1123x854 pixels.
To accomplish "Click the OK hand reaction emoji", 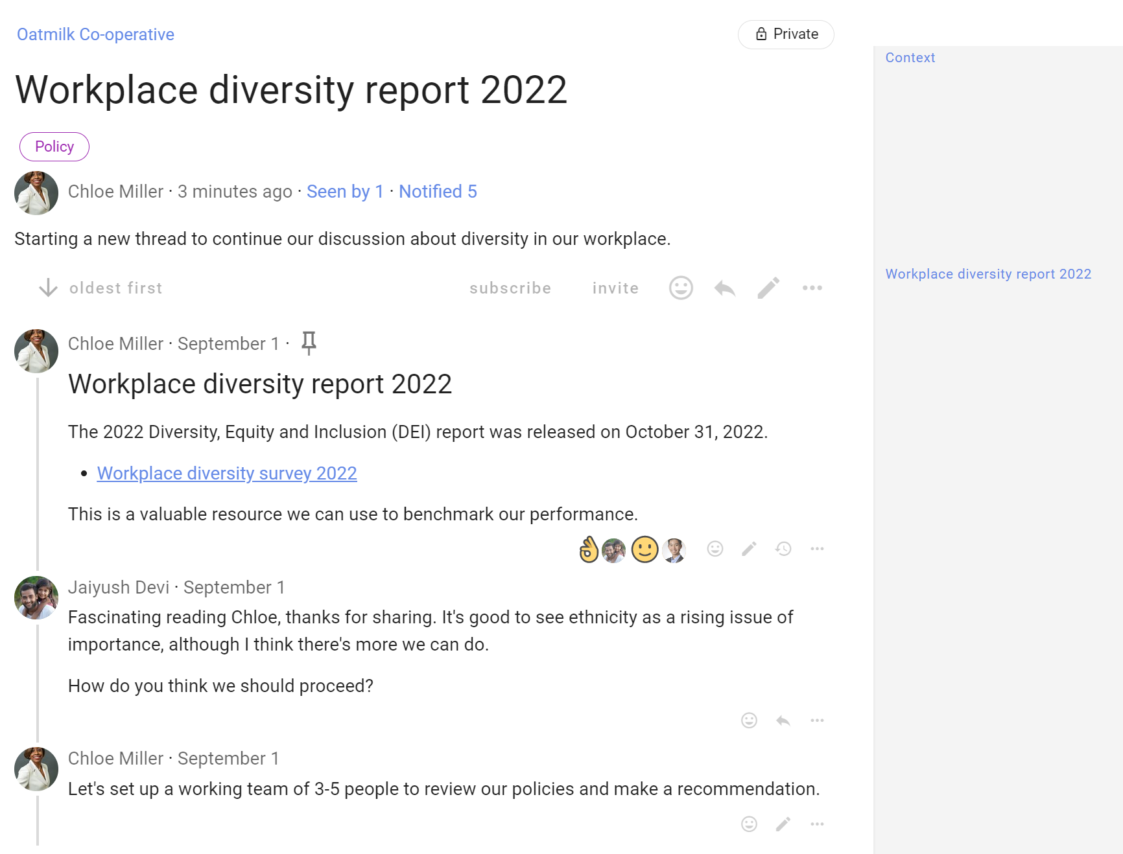I will (x=588, y=550).
